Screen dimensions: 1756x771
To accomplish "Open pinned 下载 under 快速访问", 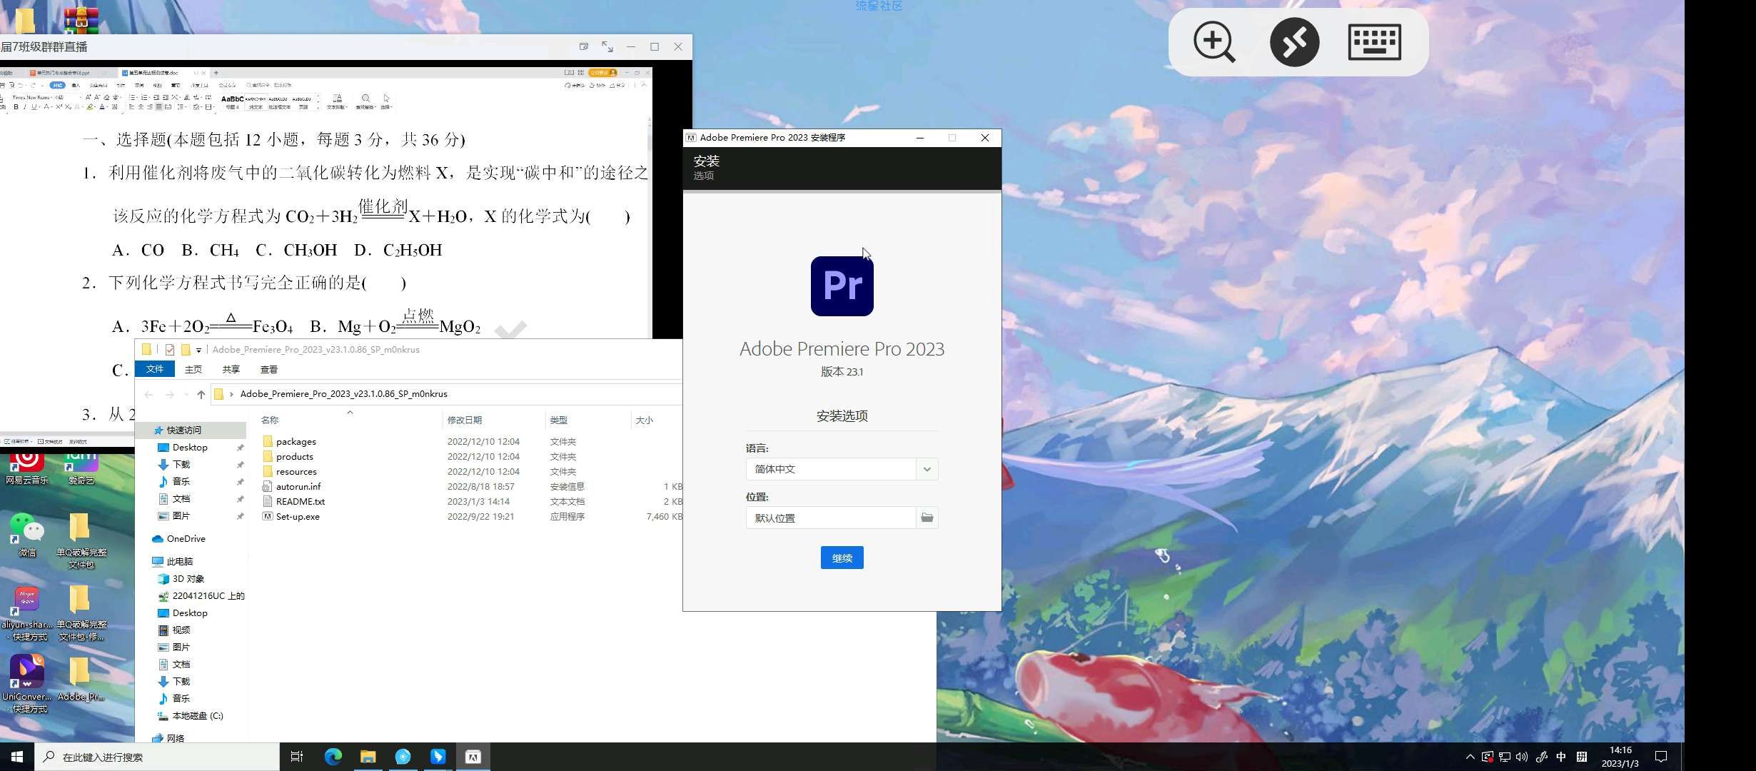I will tap(181, 465).
